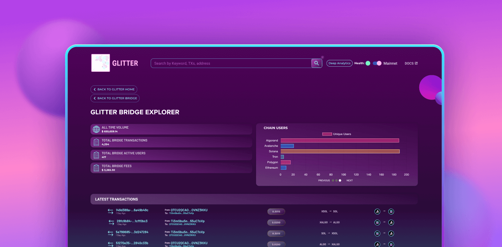This screenshot has width=502, height=247.
Task: Go Back to Glitter Bridge
Action: point(115,98)
